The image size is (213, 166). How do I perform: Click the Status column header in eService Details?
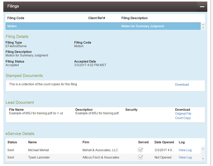coord(12,142)
